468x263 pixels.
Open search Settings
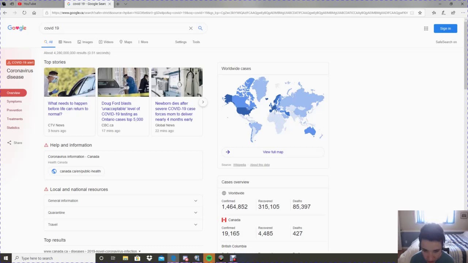[x=181, y=42]
